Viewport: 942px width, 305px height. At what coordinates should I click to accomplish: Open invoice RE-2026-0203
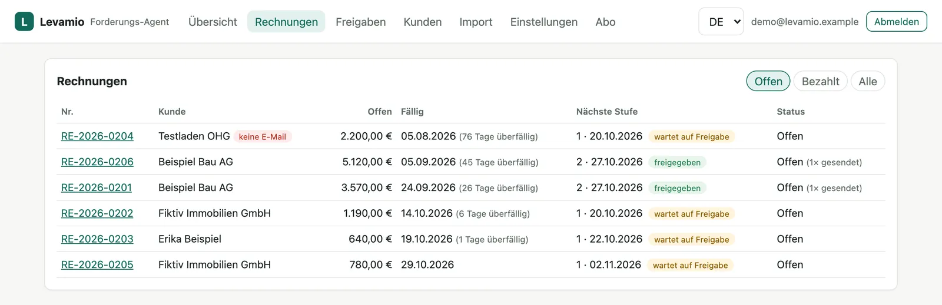pos(97,239)
